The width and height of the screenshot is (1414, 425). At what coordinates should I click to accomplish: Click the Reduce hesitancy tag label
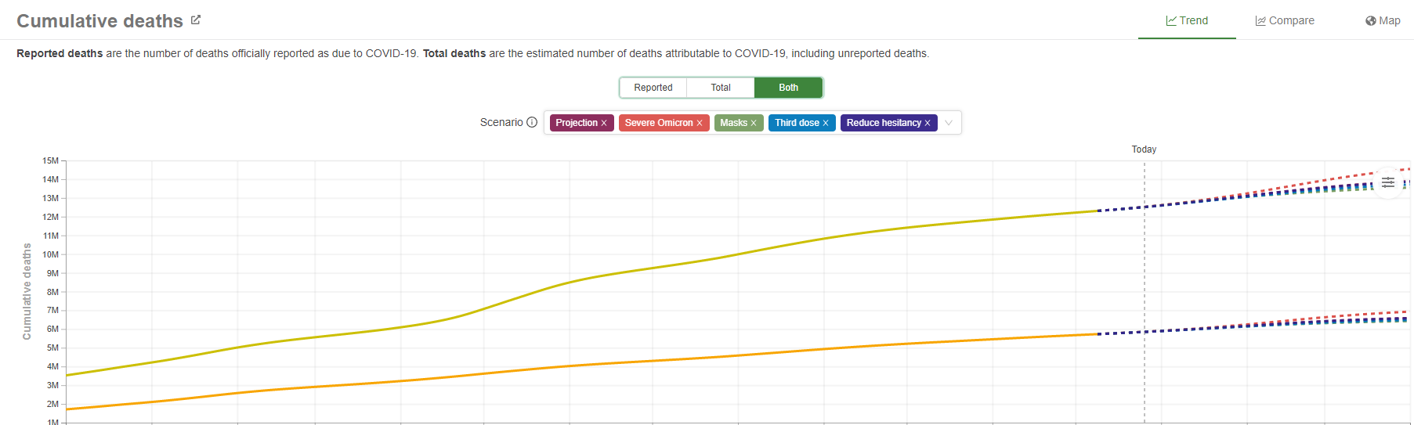point(884,123)
